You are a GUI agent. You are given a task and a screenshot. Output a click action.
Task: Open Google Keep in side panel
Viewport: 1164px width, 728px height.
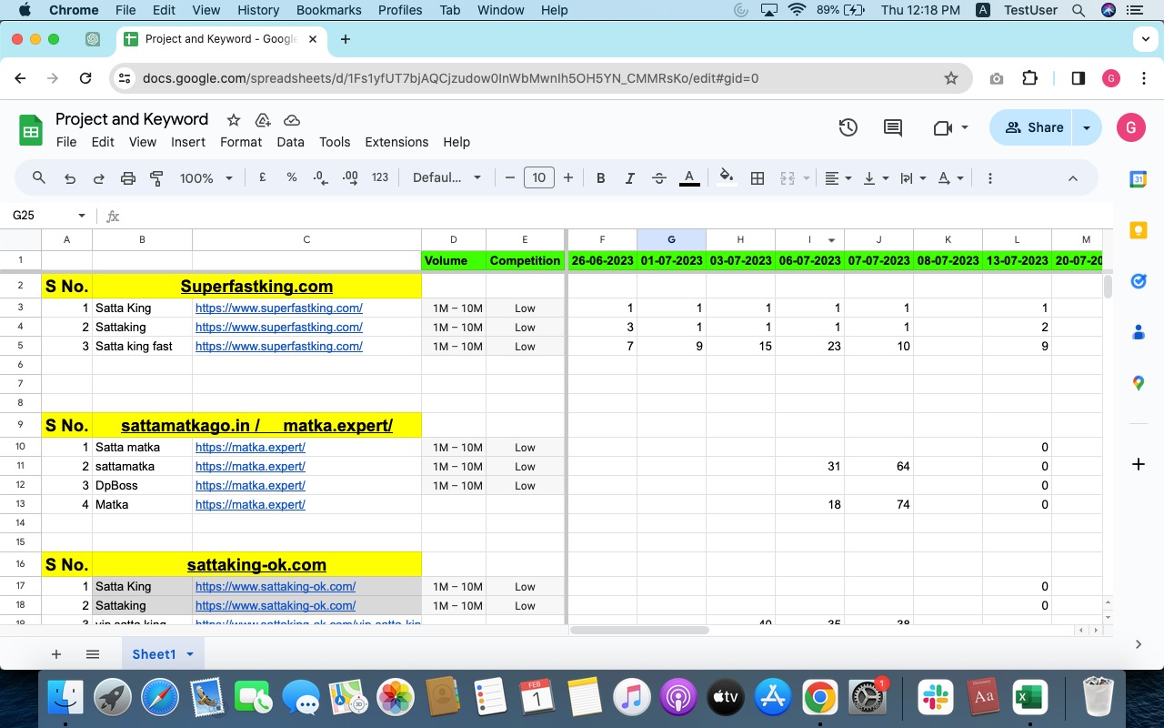point(1138,230)
